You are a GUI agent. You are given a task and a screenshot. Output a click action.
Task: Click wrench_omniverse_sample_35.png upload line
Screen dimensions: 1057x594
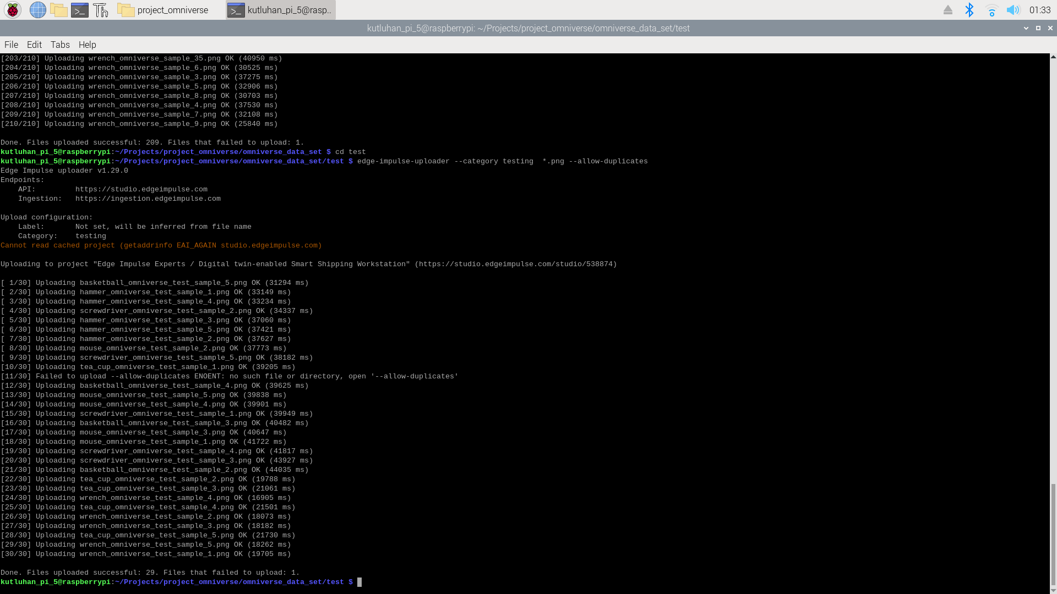coord(141,58)
